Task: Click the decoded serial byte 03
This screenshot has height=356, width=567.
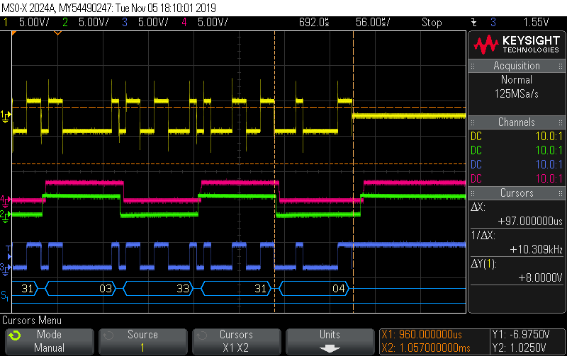Action: (x=106, y=289)
